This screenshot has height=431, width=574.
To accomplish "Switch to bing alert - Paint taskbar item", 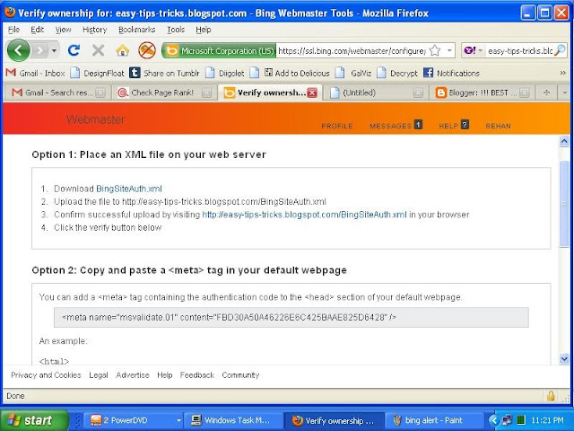I will point(434,420).
